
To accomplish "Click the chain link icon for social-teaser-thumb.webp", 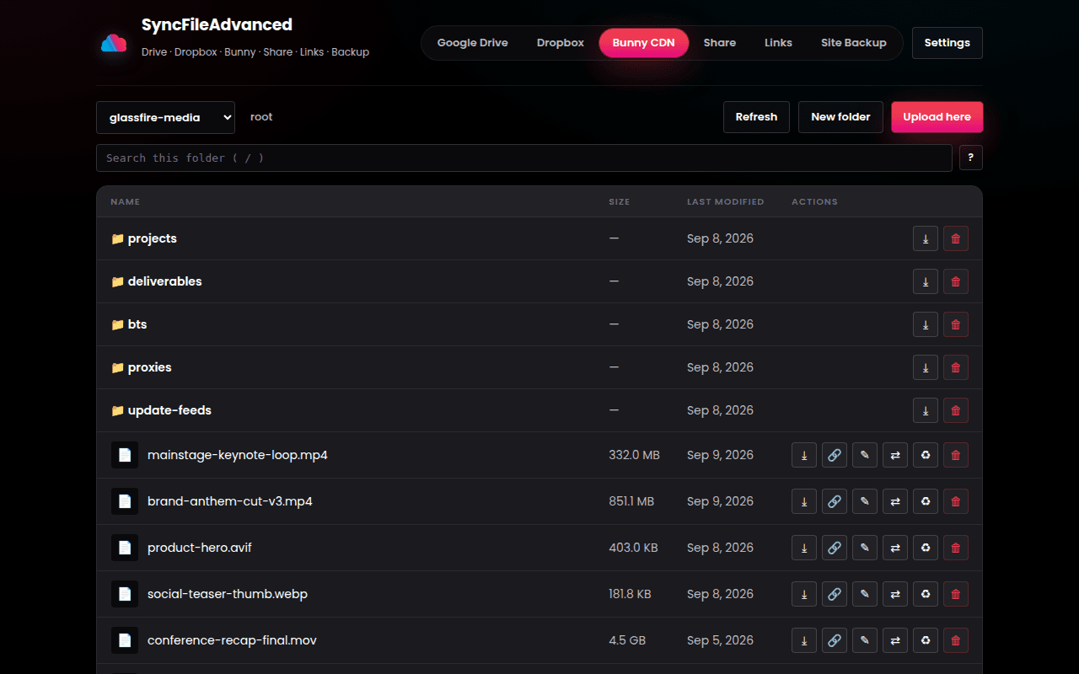I will 834,594.
